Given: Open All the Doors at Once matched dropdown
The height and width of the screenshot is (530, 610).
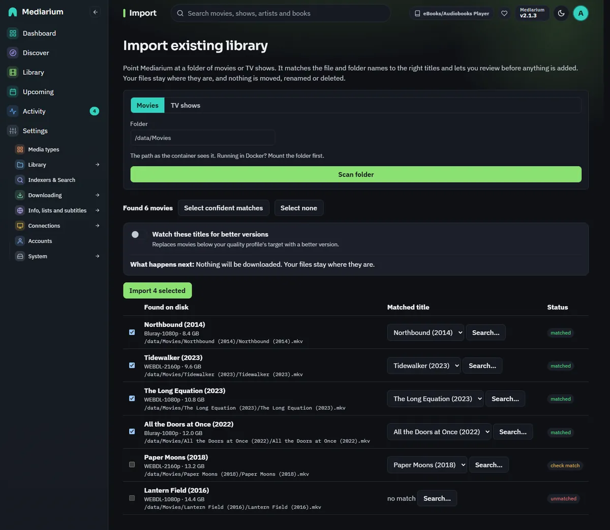Looking at the screenshot, I should pos(439,432).
